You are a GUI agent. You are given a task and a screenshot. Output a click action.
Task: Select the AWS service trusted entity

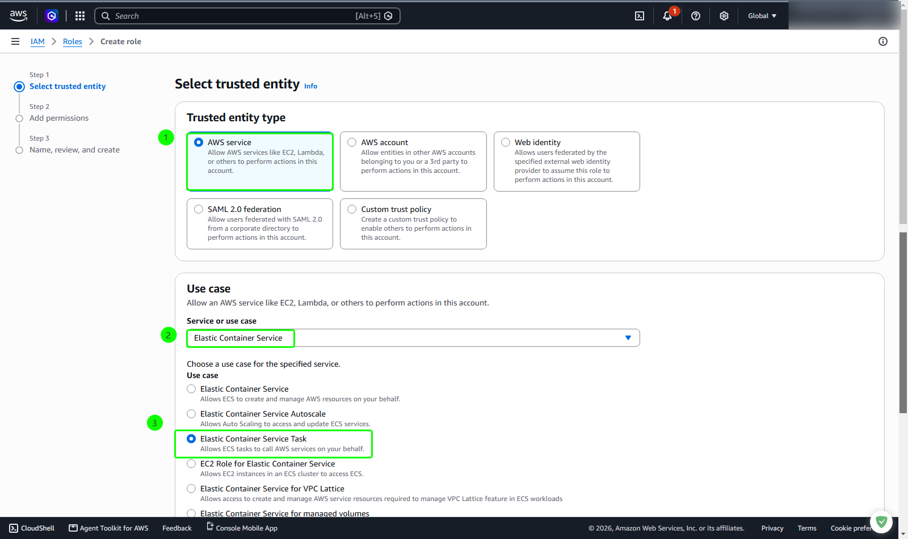pyautogui.click(x=260, y=162)
